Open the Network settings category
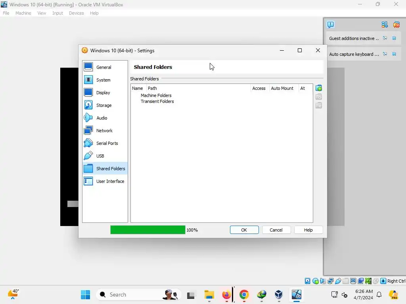 [105, 131]
